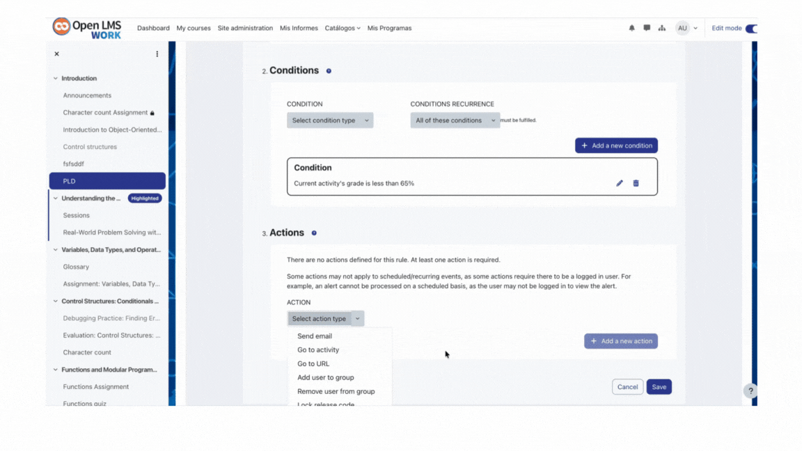The image size is (802, 451).
Task: Open Mis Programas nav item
Action: pos(389,28)
